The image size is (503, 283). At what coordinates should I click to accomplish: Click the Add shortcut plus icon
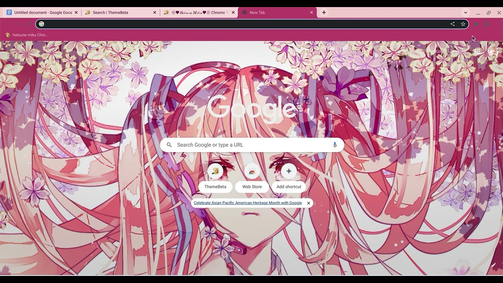tap(289, 171)
